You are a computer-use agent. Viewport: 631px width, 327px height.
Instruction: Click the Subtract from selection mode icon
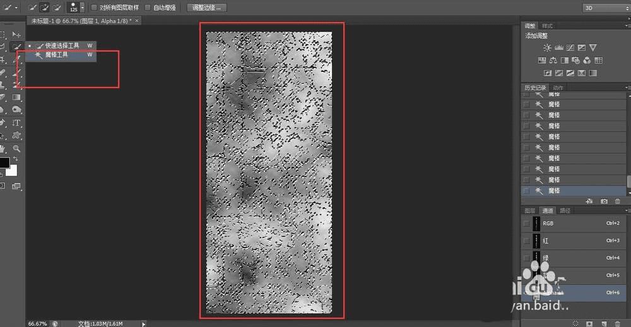(57, 7)
